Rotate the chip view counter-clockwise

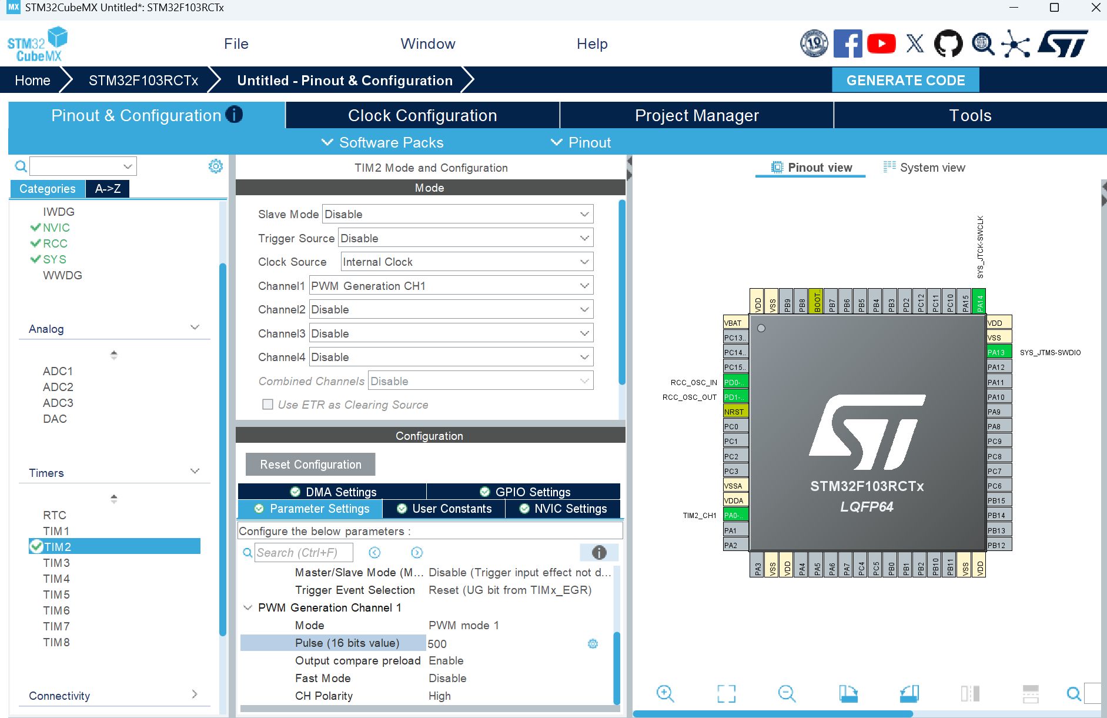[909, 694]
